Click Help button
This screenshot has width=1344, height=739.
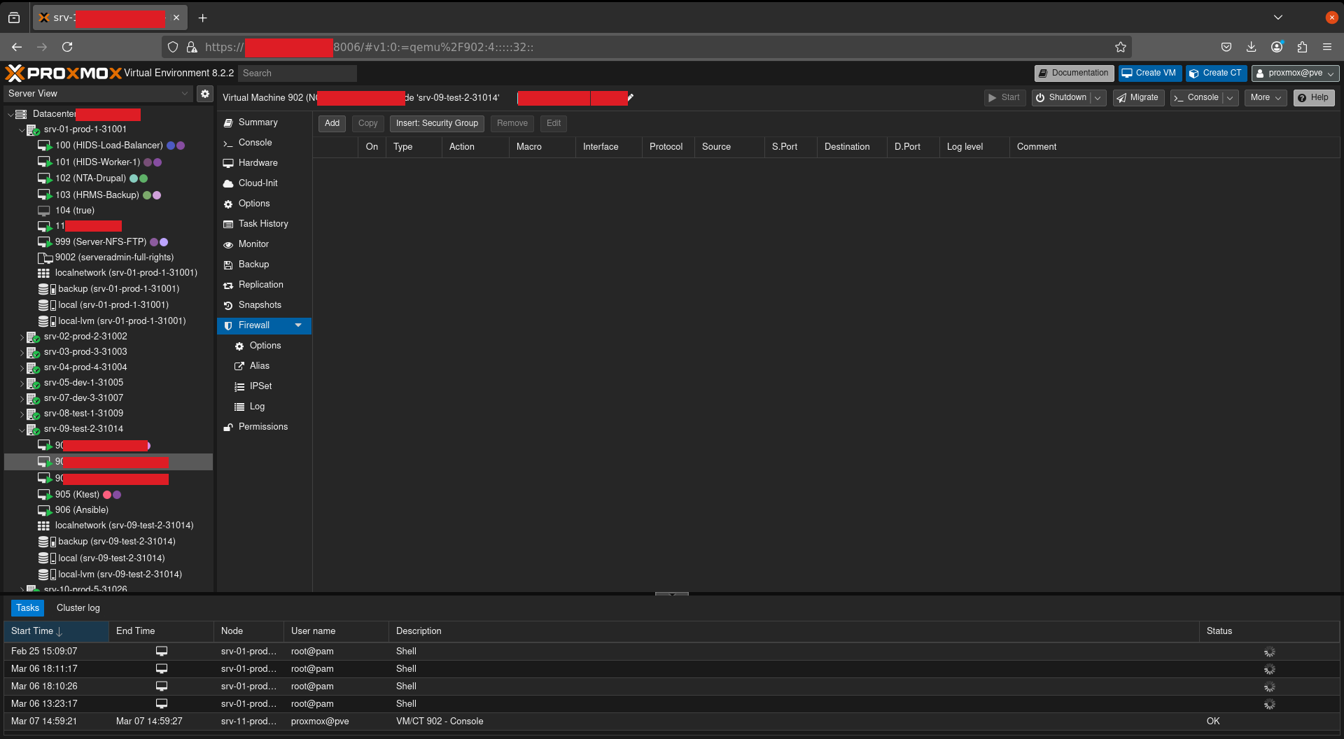coord(1314,98)
